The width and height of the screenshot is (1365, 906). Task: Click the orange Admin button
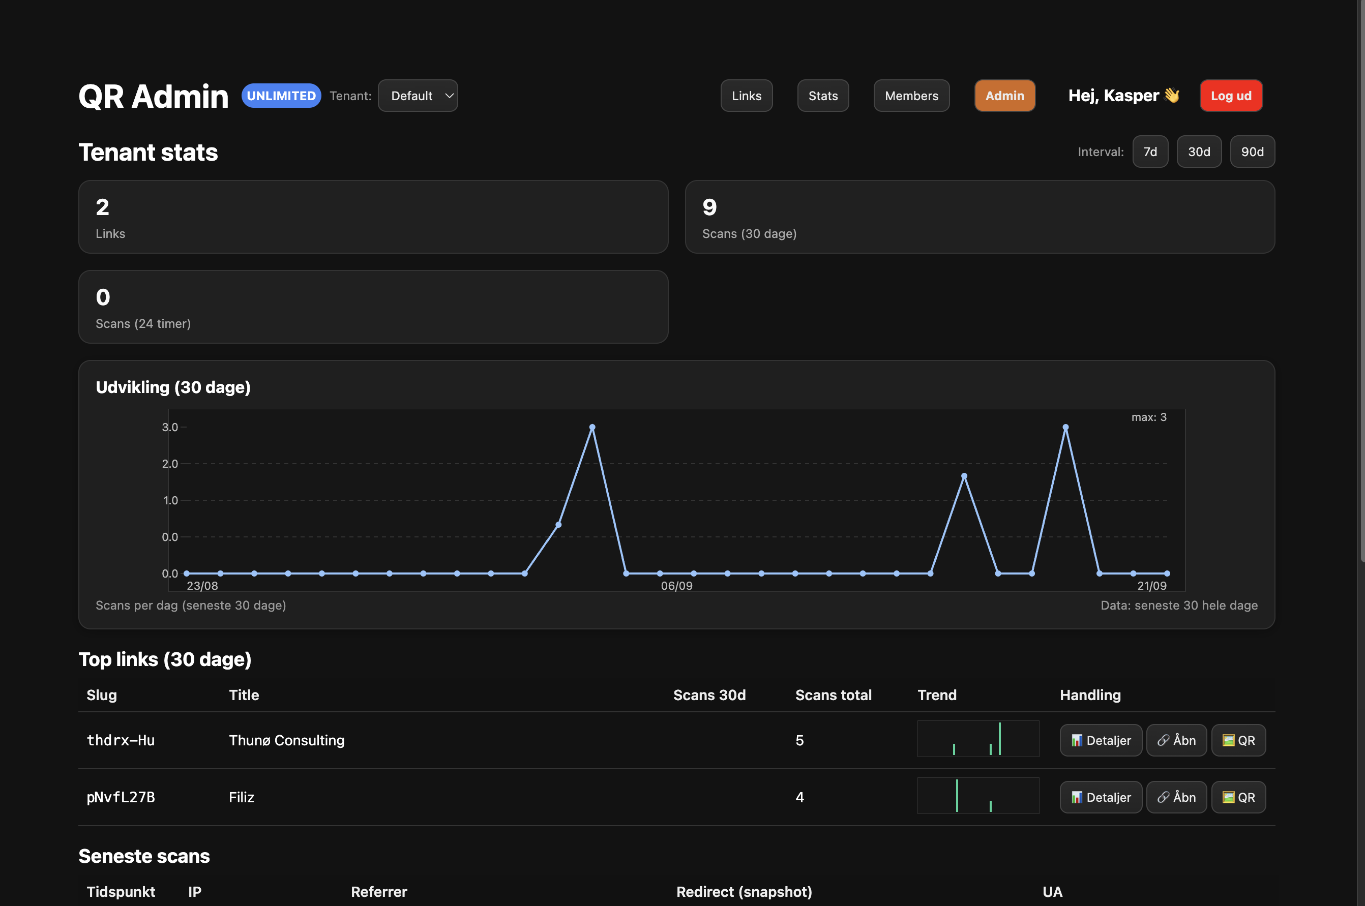pos(1004,96)
